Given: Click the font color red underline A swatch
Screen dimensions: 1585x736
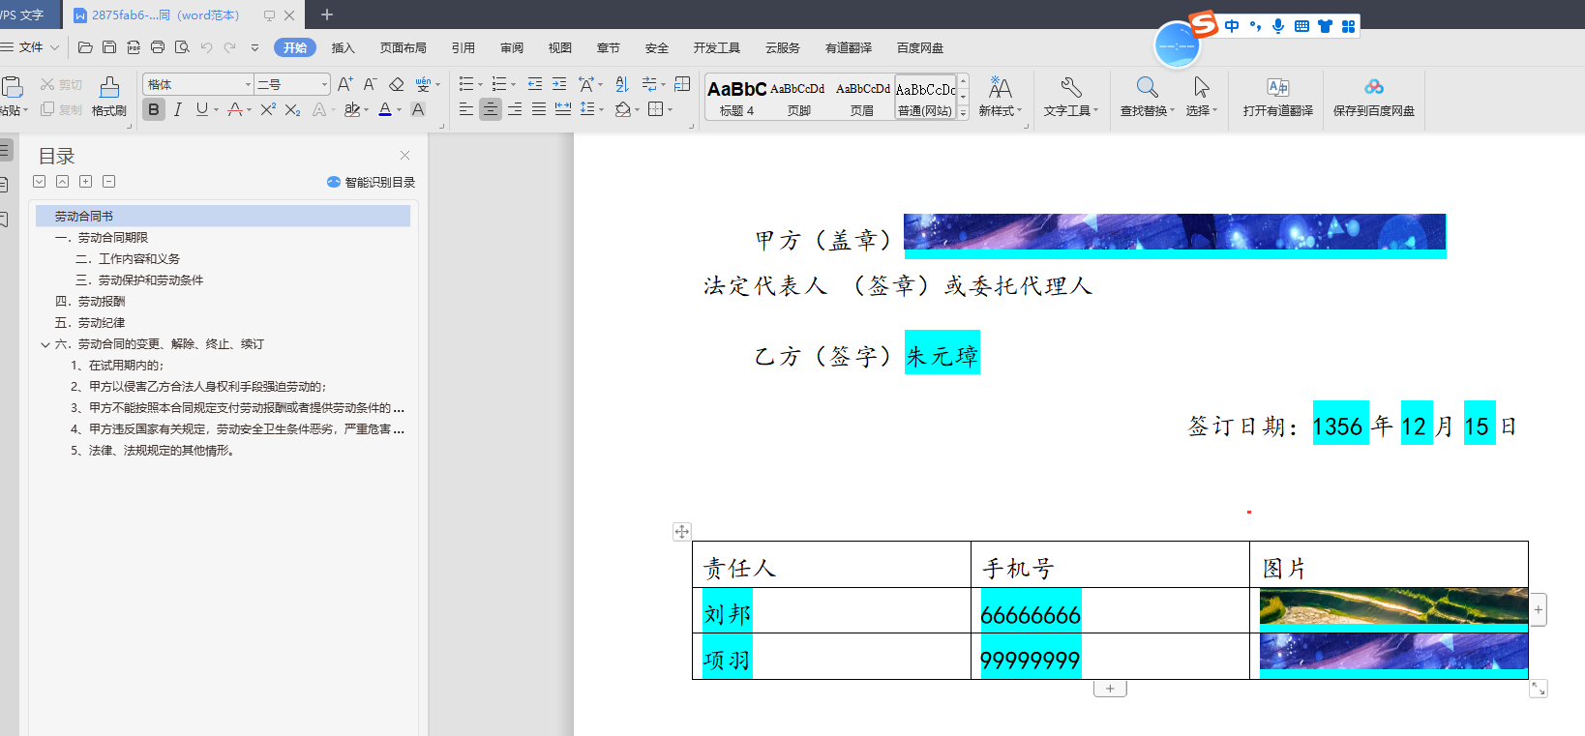Looking at the screenshot, I should click(x=235, y=110).
